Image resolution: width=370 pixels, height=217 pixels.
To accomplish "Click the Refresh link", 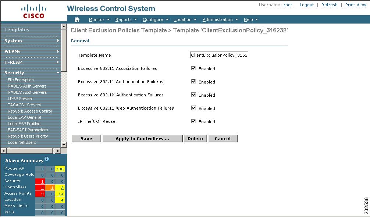I will 329,5.
